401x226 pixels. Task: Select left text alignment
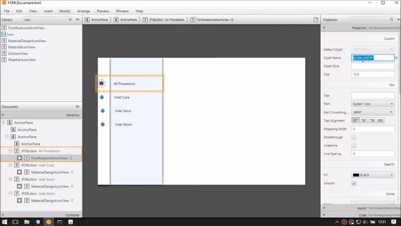tap(355, 121)
